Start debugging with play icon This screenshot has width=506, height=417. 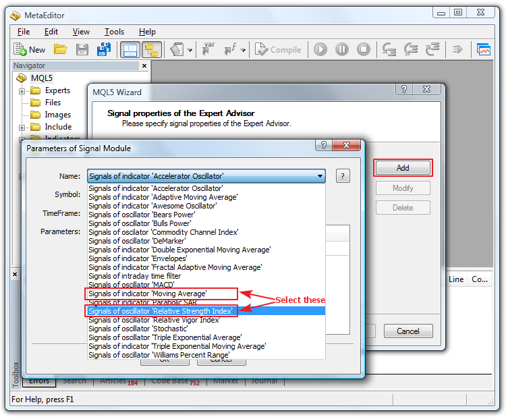(320, 50)
